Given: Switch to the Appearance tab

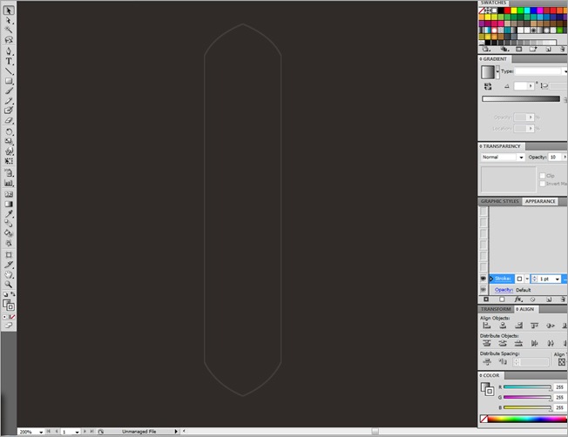Looking at the screenshot, I should click(540, 201).
